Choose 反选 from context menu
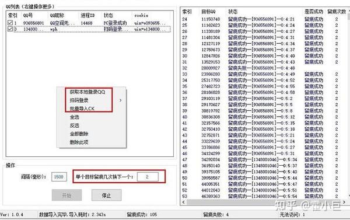This screenshot has height=220, width=350. (74, 125)
